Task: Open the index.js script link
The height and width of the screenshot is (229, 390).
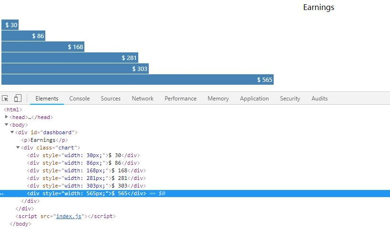Action: click(69, 216)
